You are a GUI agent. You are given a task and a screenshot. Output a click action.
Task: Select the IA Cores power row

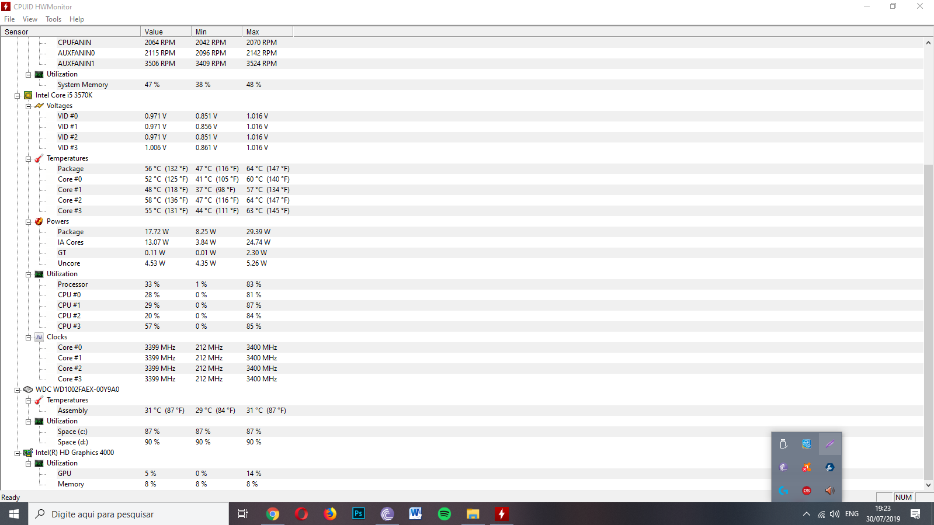click(462, 242)
